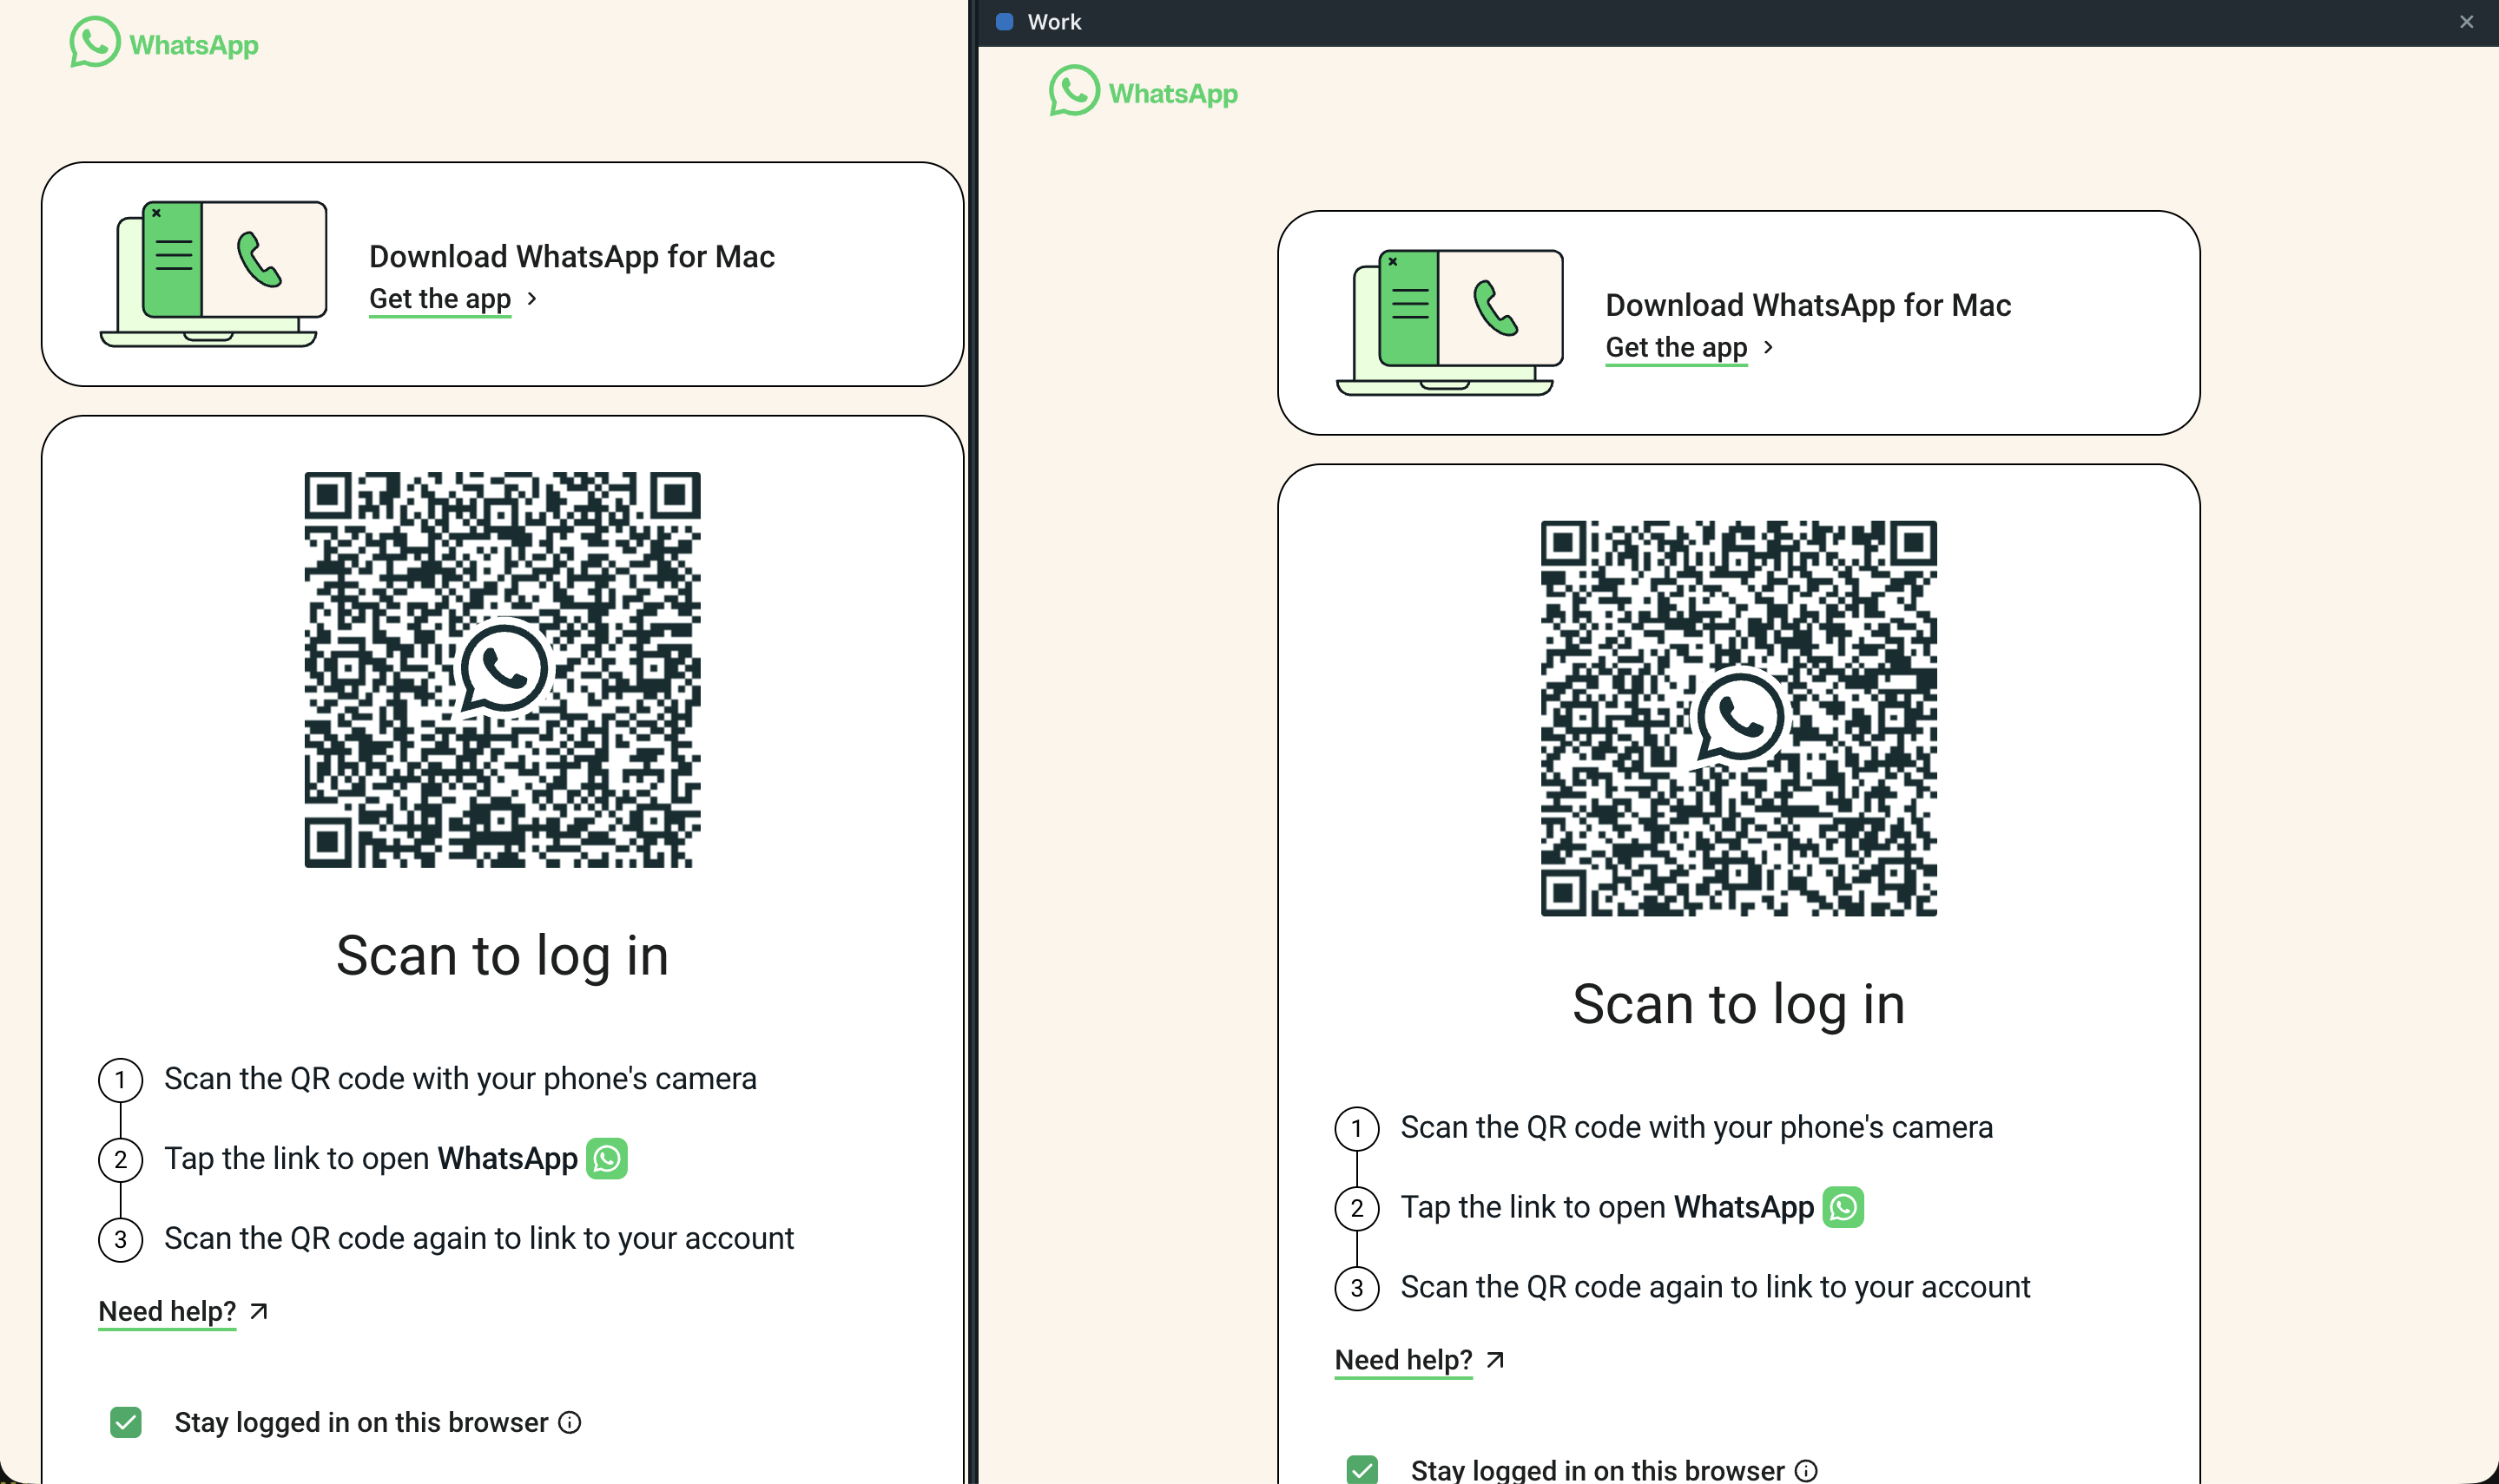The image size is (2499, 1484).
Task: Click the WhatsApp logo in the Work window
Action: point(1144,92)
